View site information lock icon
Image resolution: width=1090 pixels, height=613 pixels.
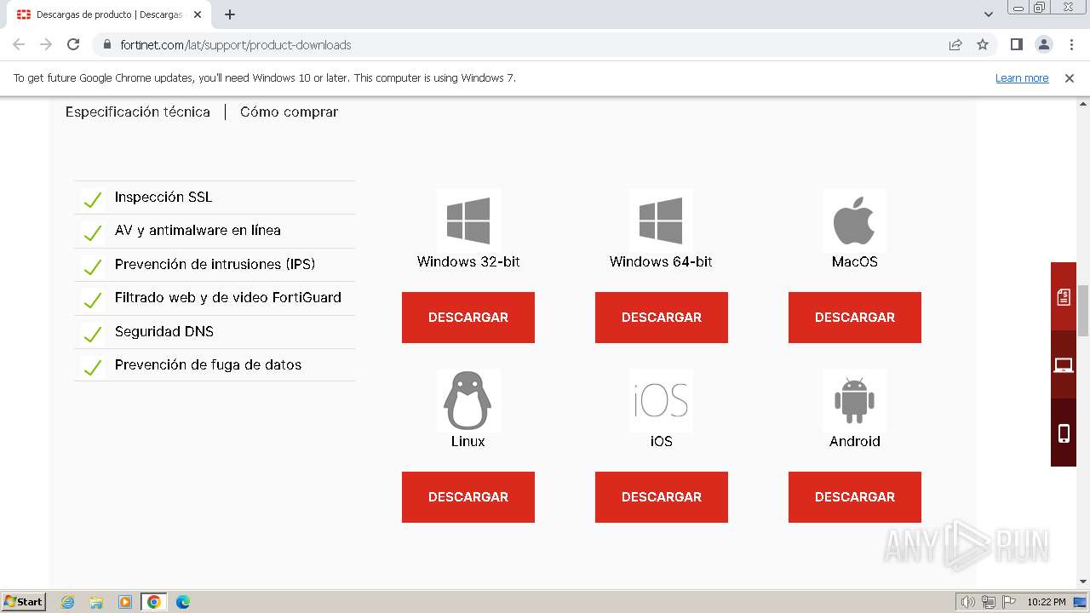pos(107,44)
